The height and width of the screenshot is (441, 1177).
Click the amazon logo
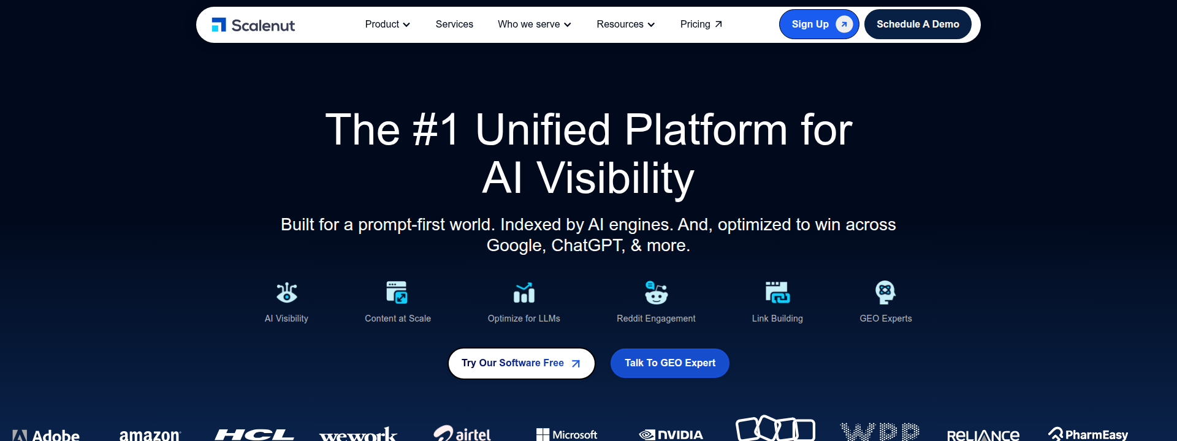pos(150,435)
